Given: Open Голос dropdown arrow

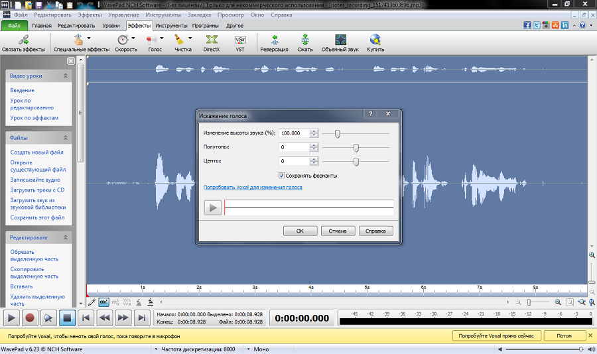Looking at the screenshot, I should click(161, 38).
